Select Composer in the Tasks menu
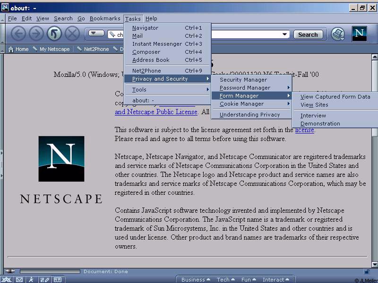 (167, 52)
